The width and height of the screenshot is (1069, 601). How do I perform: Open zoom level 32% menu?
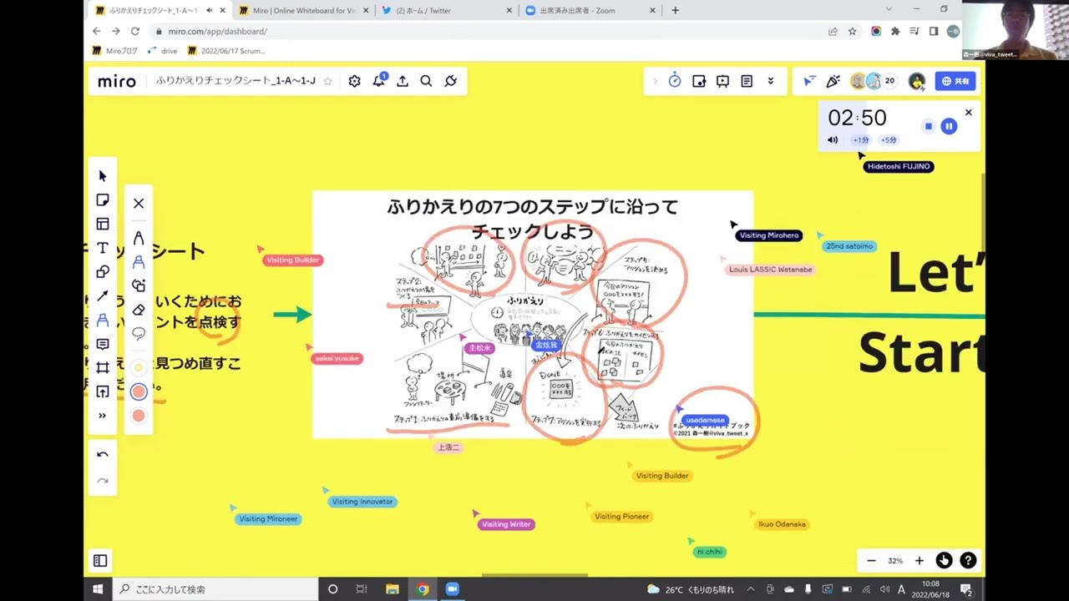(895, 561)
